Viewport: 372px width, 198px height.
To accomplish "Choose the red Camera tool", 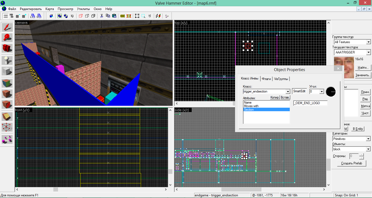I will coord(7,49).
